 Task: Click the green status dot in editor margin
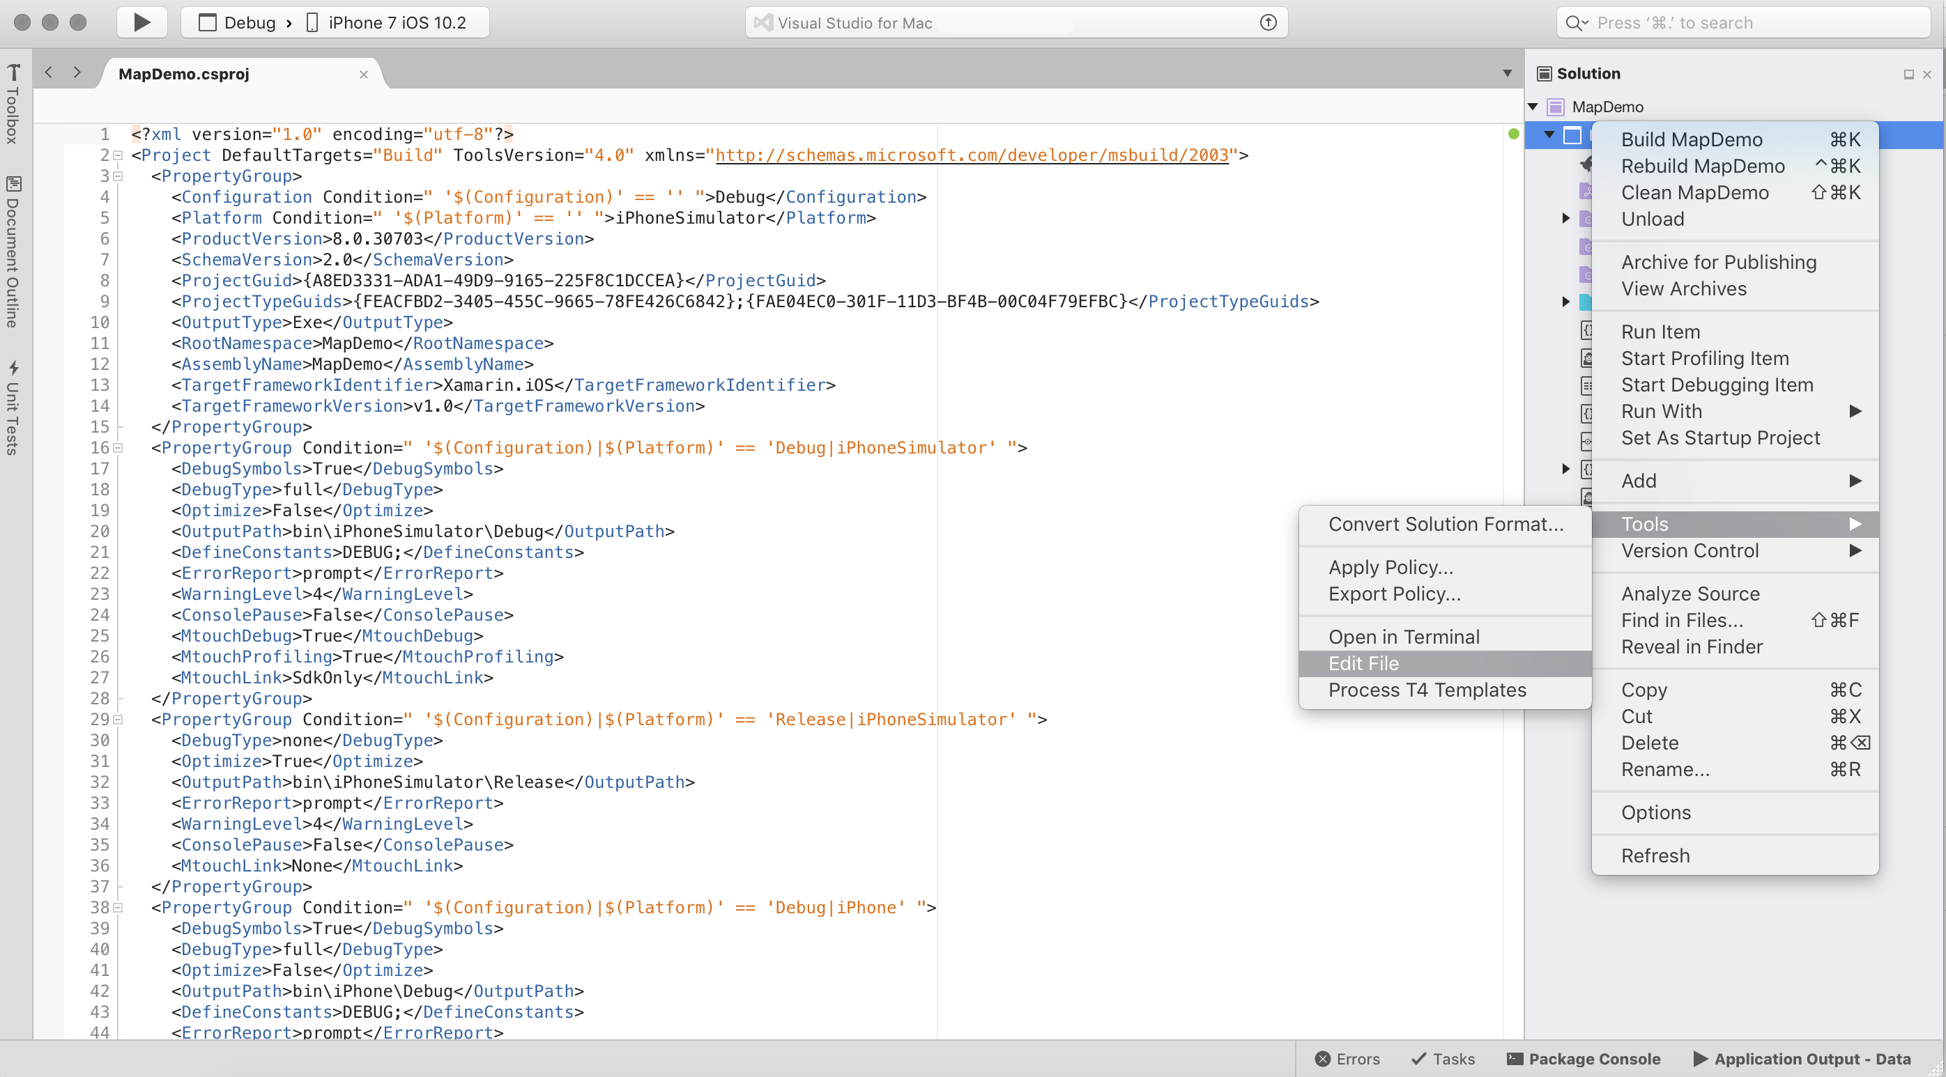point(1513,134)
